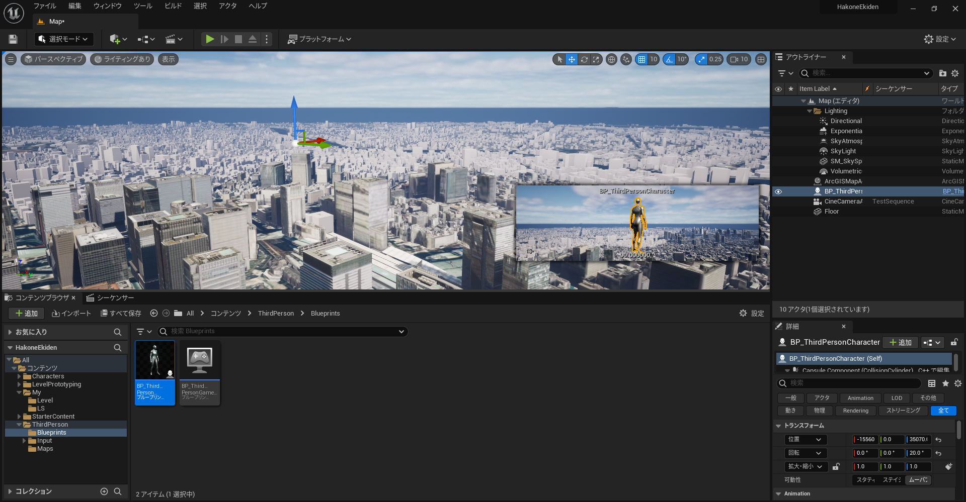
Task: Open the search in the HakoneEkiden section
Action: [118, 348]
